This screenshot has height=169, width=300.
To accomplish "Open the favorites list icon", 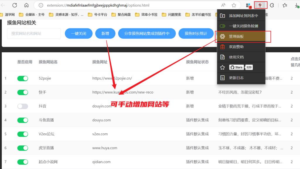I will click(x=285, y=5).
